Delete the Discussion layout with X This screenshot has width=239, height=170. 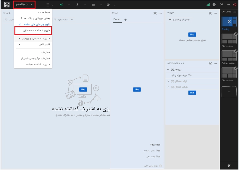[236, 34]
